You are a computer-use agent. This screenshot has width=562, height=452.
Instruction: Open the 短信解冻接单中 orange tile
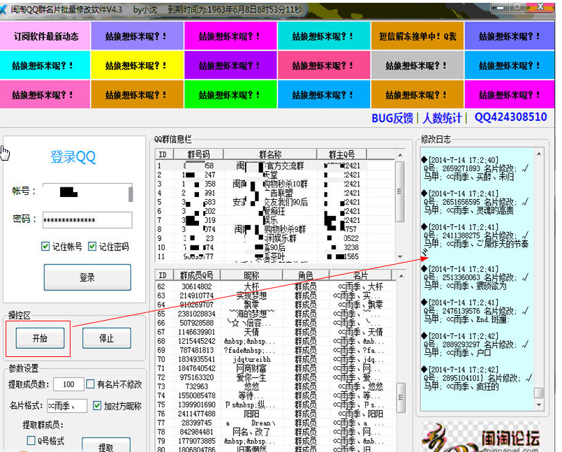pyautogui.click(x=417, y=36)
